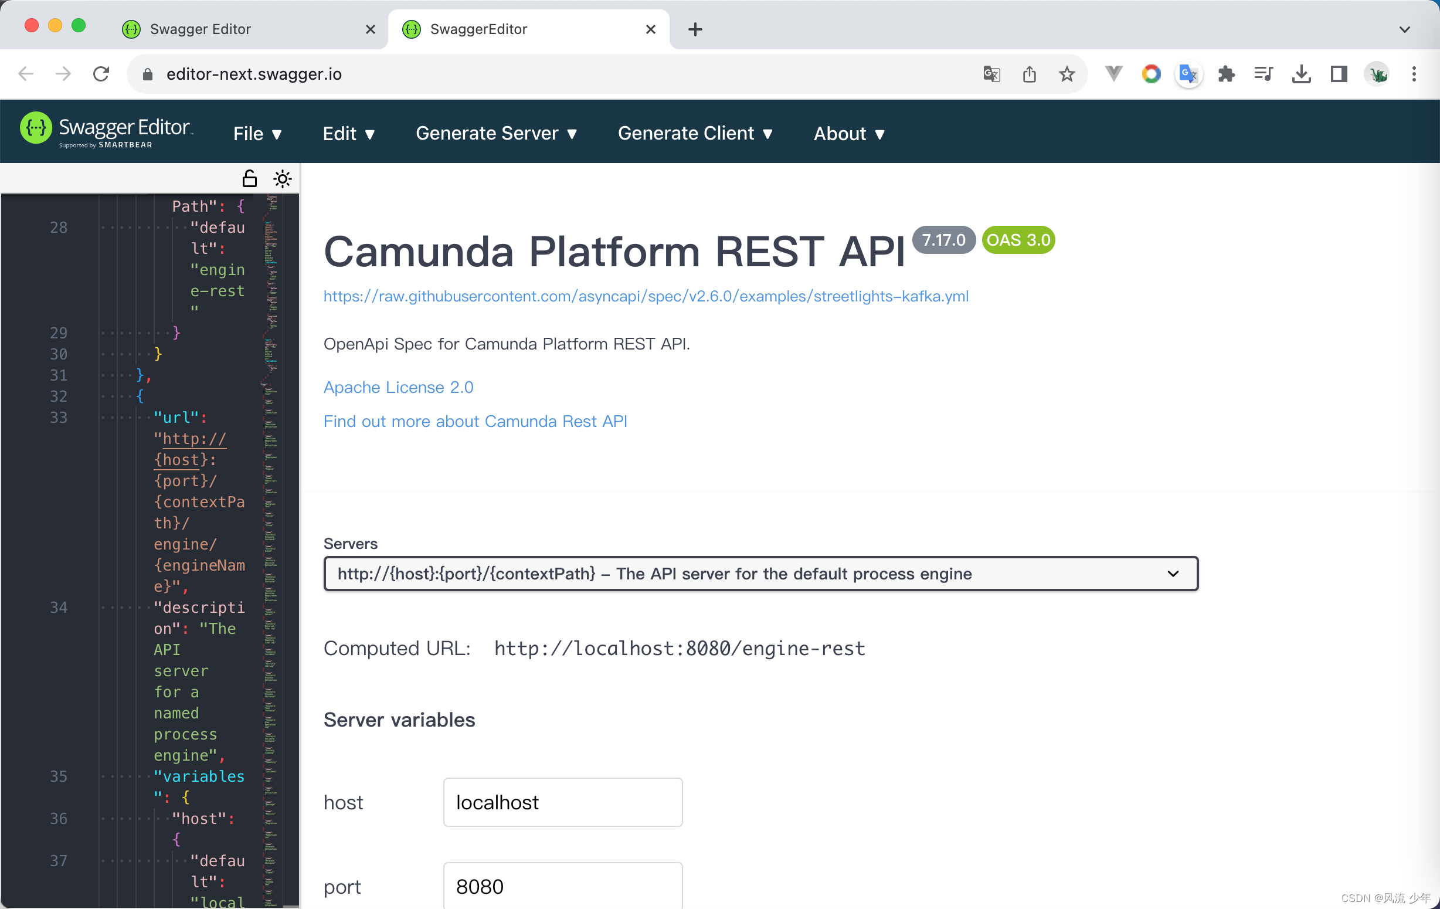Open the Google Translate extension
The image size is (1440, 909).
click(1189, 73)
